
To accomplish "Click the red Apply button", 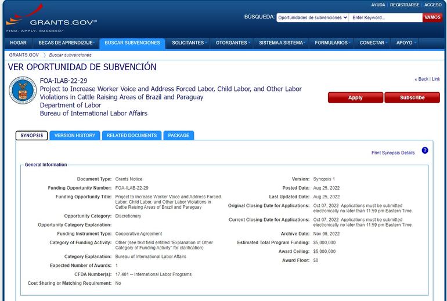I will (x=355, y=97).
